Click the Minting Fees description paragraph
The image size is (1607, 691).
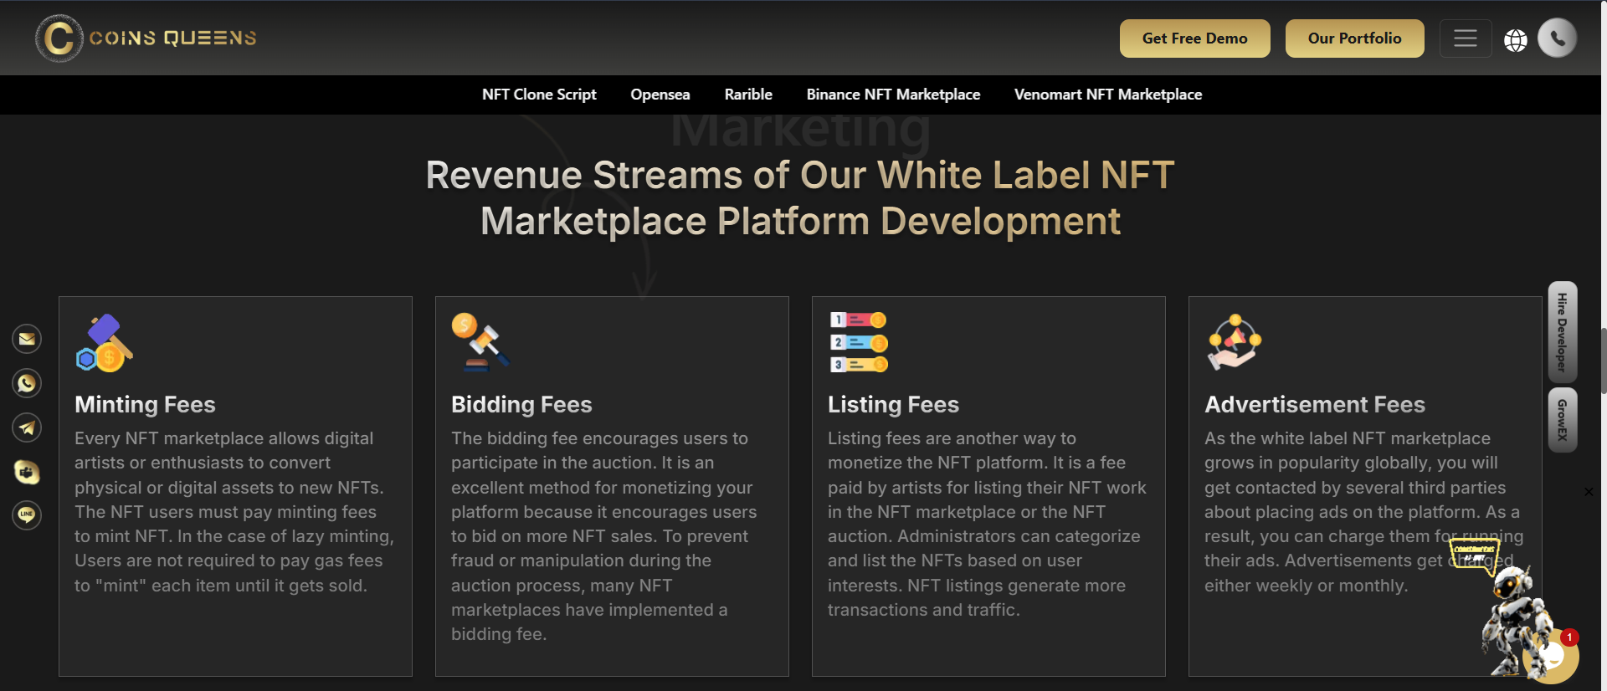tap(234, 512)
